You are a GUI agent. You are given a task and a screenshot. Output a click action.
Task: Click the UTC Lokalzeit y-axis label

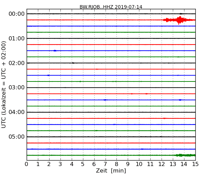point(4,85)
